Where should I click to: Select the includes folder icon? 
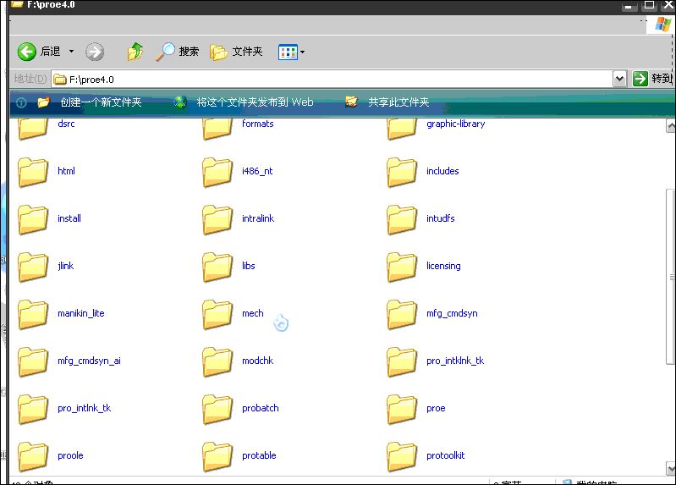pos(402,172)
